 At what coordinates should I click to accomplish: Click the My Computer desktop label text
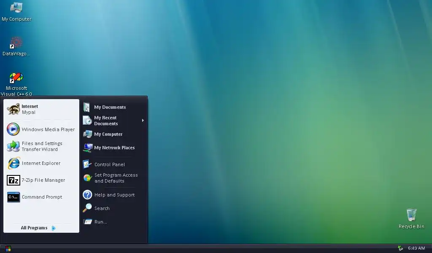(16, 19)
